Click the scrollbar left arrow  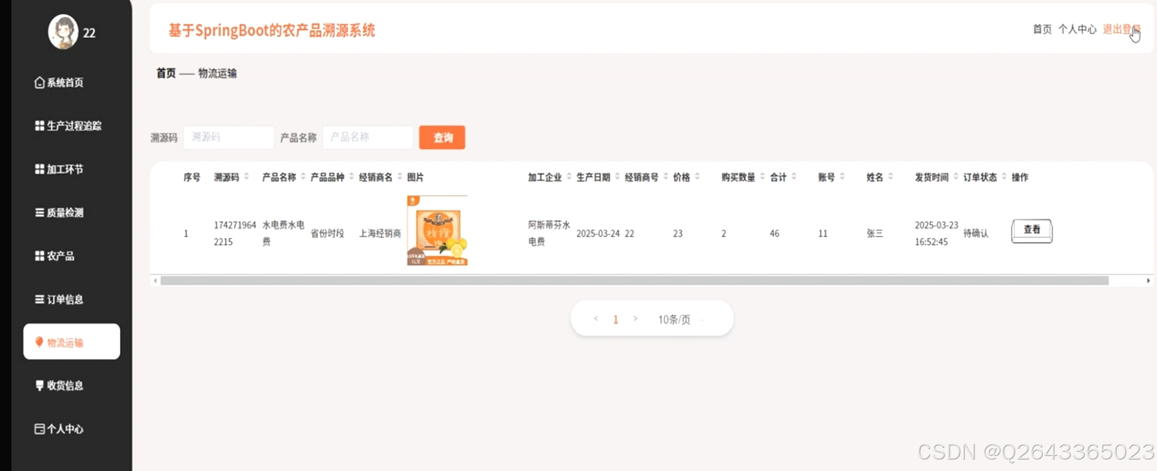click(x=155, y=281)
